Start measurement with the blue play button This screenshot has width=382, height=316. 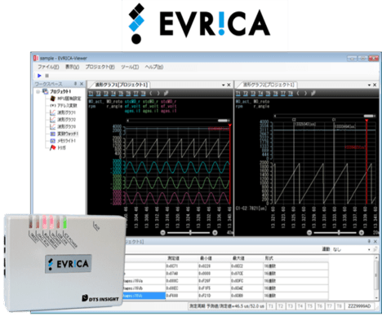tap(39, 76)
